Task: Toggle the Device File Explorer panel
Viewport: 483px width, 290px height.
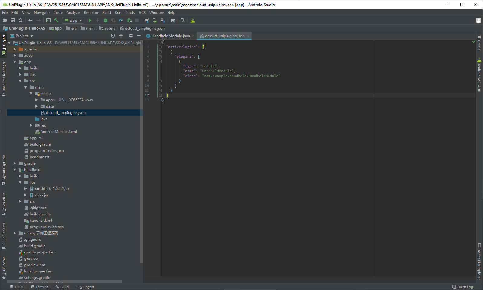Action: (479, 261)
